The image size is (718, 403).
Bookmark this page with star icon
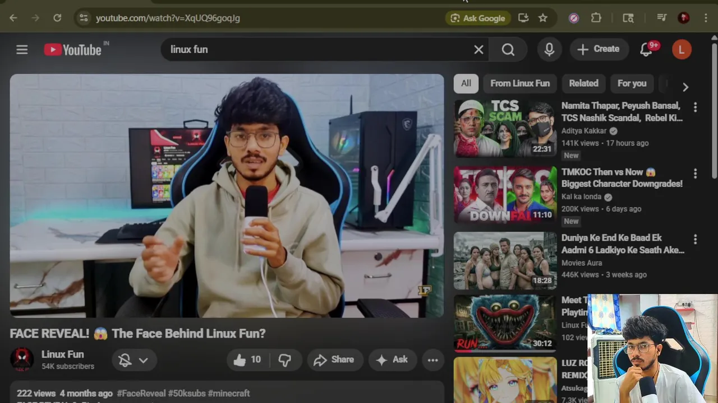[543, 18]
